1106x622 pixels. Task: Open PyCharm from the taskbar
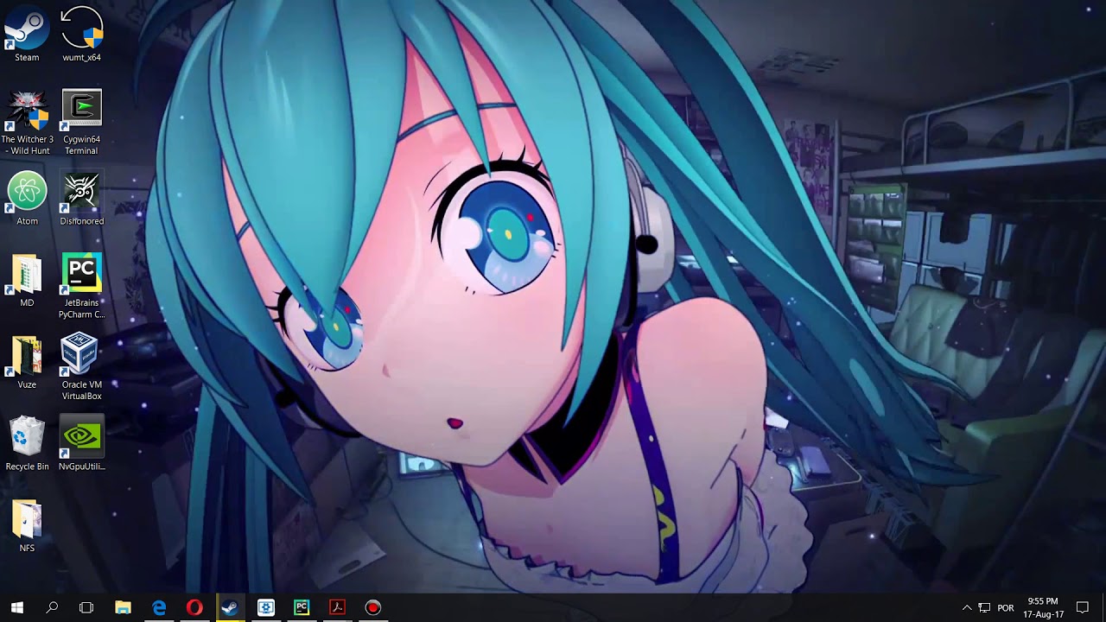(x=302, y=607)
